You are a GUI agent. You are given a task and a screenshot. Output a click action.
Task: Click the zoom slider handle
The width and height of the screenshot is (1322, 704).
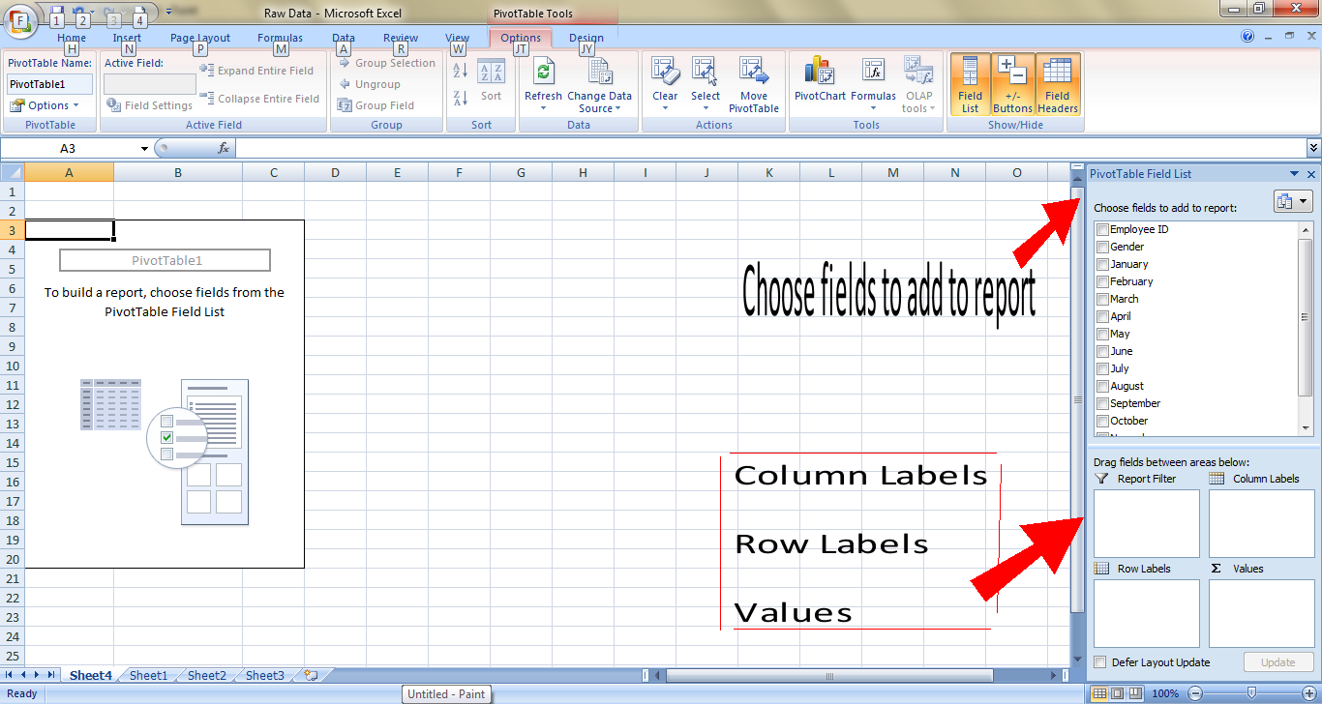click(1251, 693)
